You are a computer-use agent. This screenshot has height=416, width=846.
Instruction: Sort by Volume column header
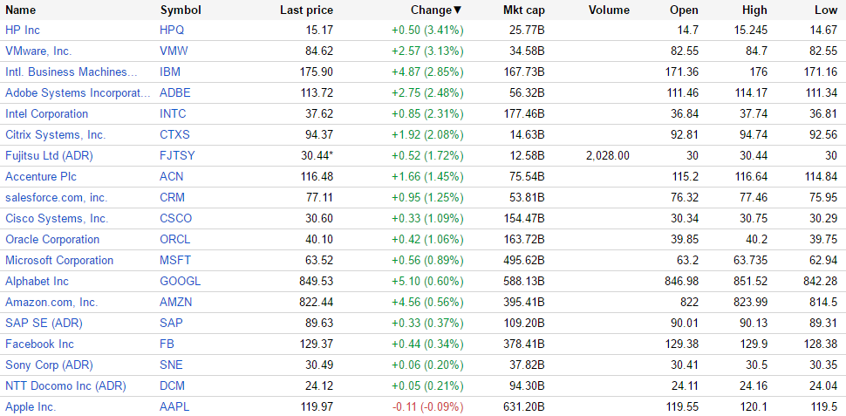(609, 10)
